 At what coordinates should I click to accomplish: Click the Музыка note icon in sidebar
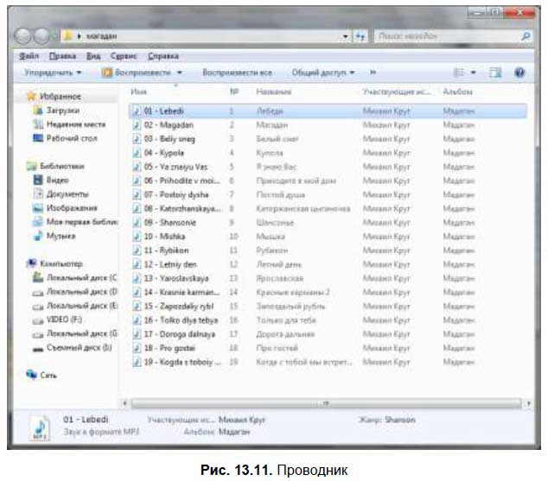click(38, 236)
